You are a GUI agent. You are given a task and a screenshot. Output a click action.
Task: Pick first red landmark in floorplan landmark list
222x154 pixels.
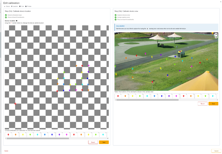click(8, 135)
